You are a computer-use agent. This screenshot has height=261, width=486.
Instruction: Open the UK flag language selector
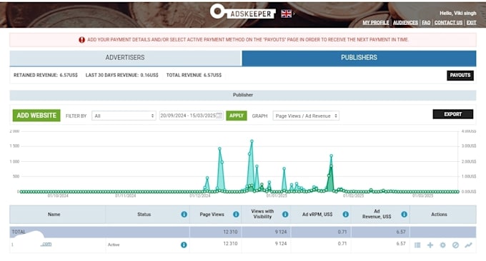pos(286,14)
